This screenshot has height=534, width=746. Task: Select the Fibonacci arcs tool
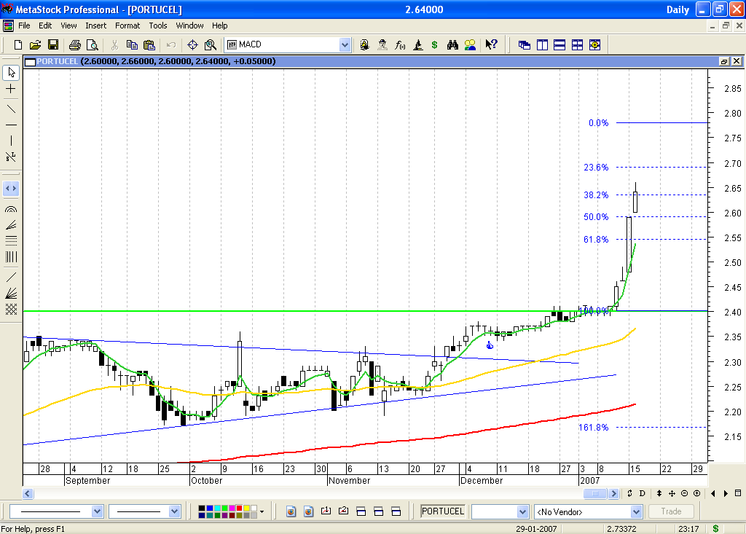(x=11, y=208)
